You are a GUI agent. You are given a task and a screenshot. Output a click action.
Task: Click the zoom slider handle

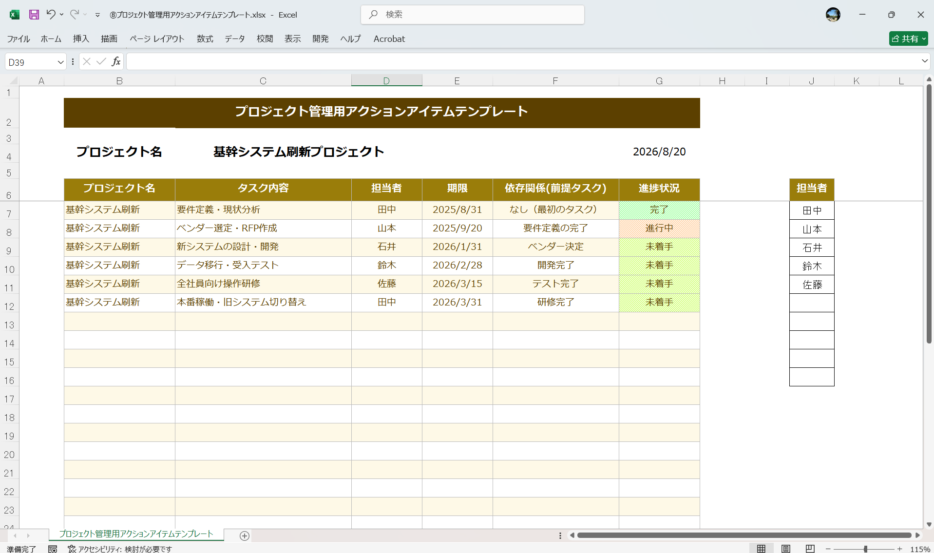tap(865, 549)
